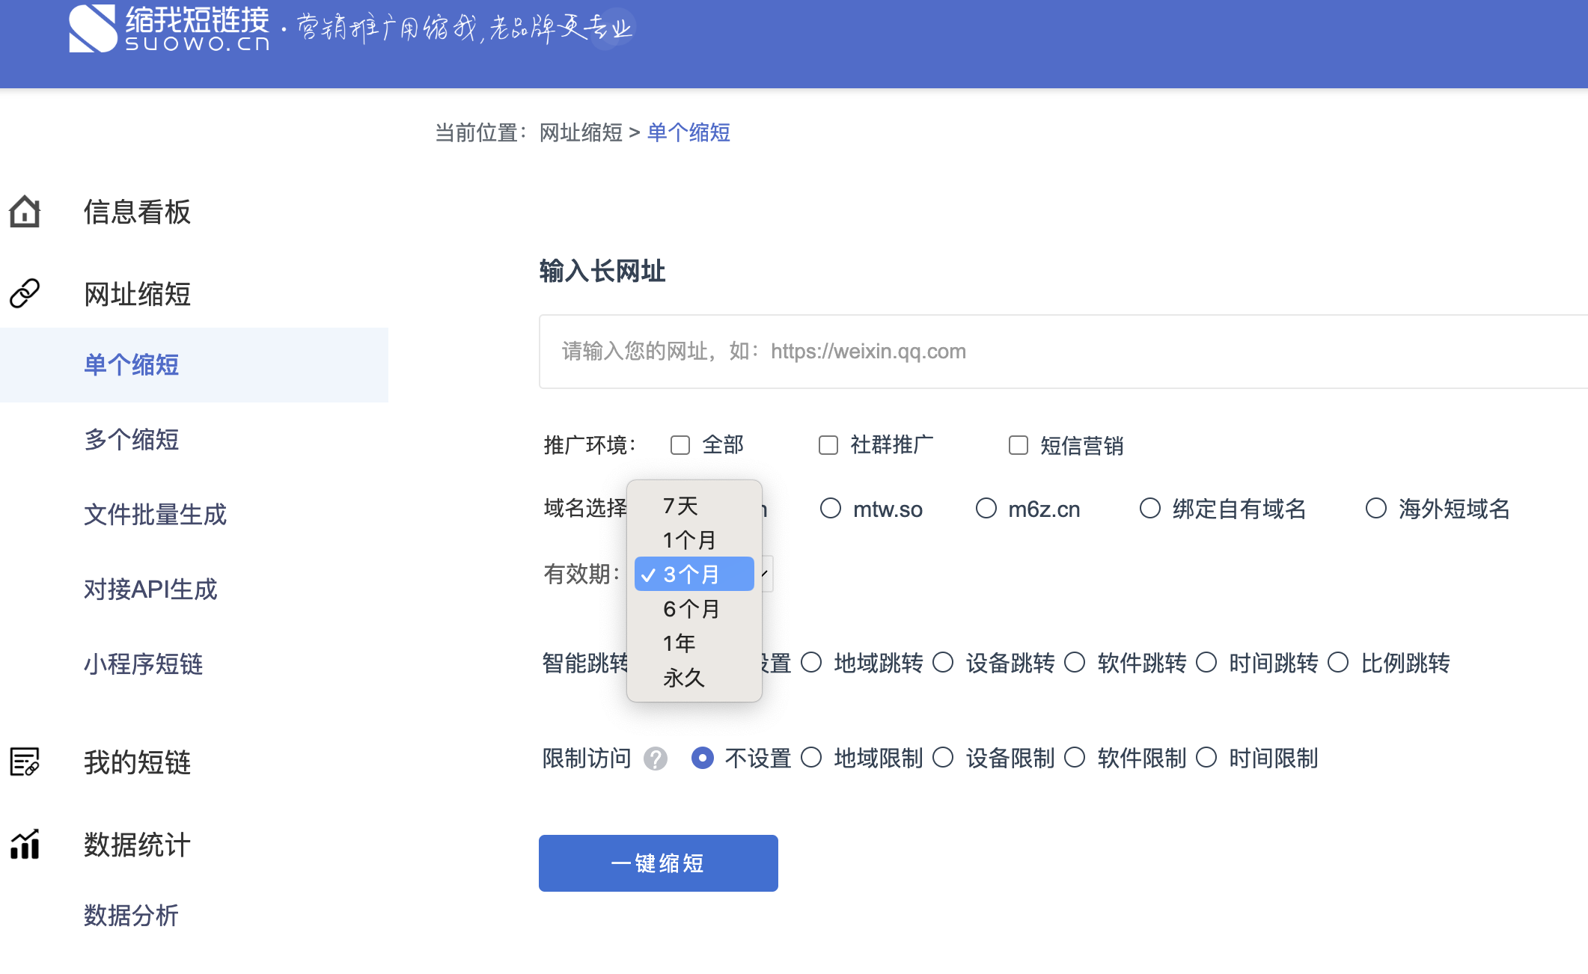Click into the long URL input field
1588x974 pixels.
point(1048,352)
